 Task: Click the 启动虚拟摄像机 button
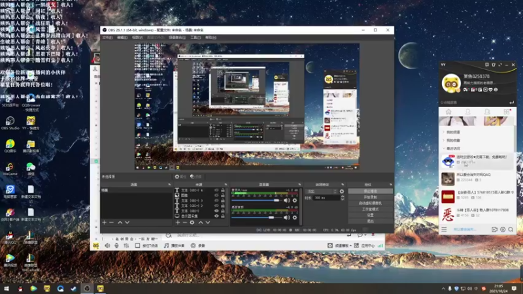370,203
